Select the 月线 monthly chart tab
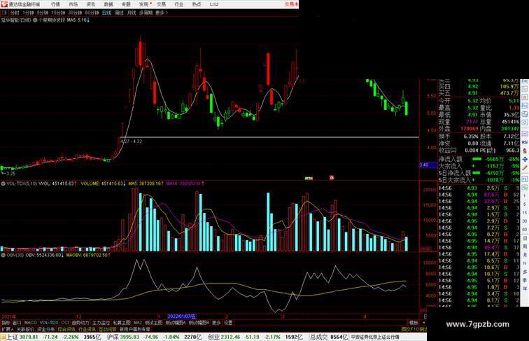529x341 pixels. pyautogui.click(x=132, y=13)
